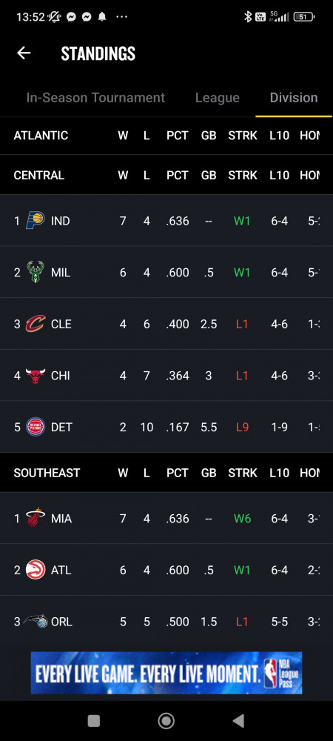This screenshot has width=333, height=741.
Task: Expand the Atlantic division section
Action: 166,136
